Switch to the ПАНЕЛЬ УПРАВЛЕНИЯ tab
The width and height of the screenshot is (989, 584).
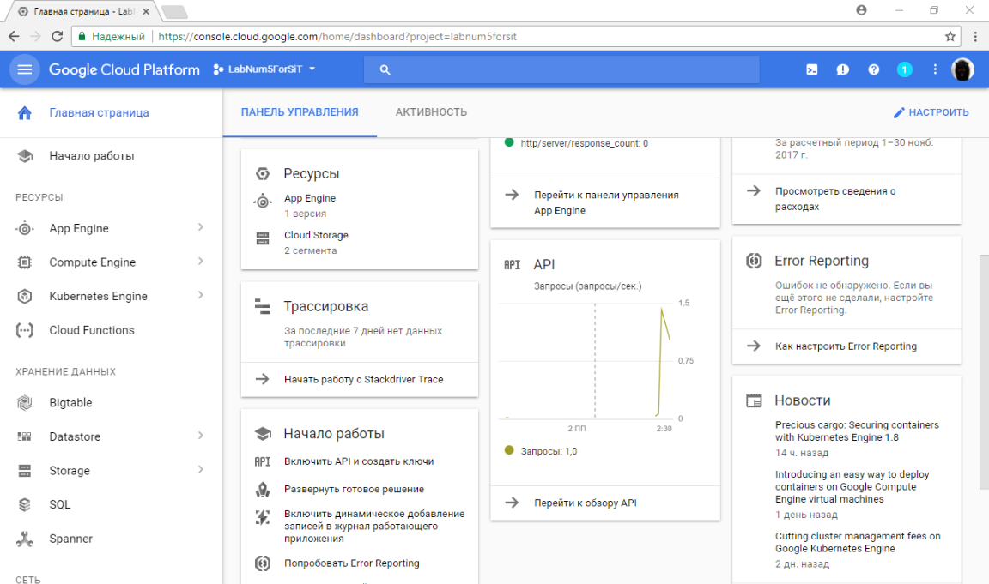point(300,112)
